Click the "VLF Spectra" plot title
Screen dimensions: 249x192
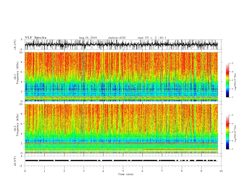pyautogui.click(x=36, y=38)
